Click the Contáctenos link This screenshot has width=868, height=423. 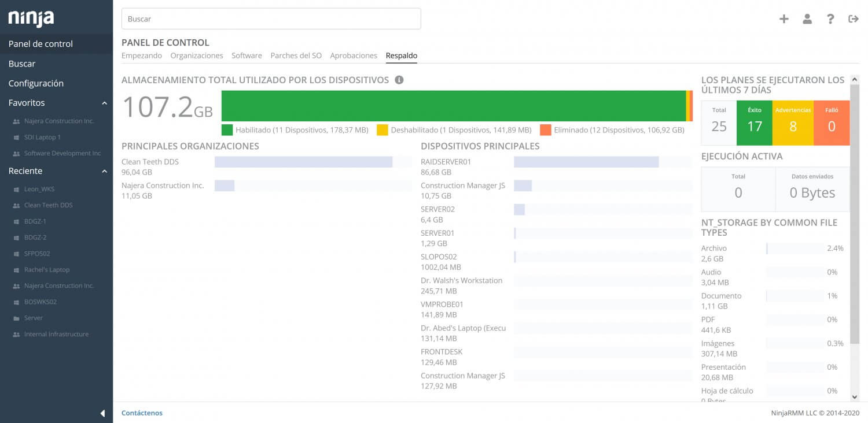pyautogui.click(x=142, y=413)
